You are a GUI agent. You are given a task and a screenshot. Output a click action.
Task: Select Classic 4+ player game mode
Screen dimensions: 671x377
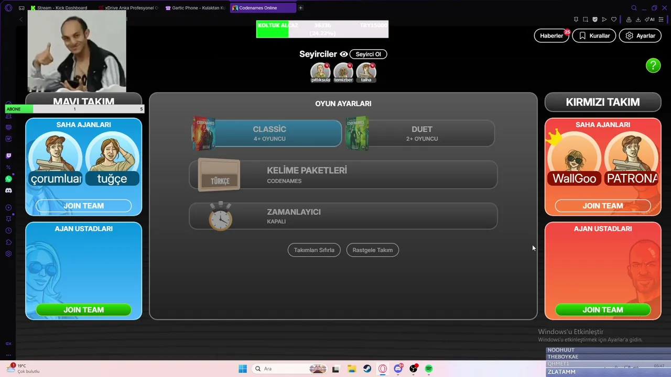point(268,133)
